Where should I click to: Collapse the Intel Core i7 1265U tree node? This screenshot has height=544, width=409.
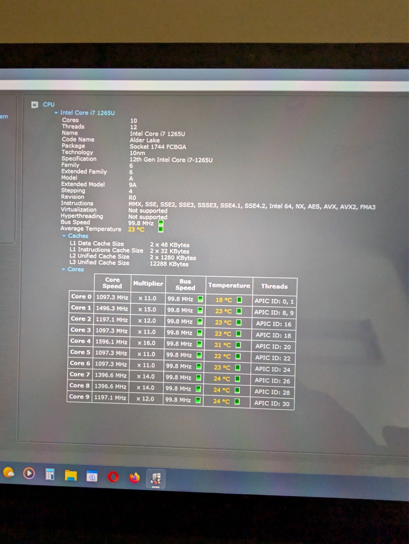(56, 113)
